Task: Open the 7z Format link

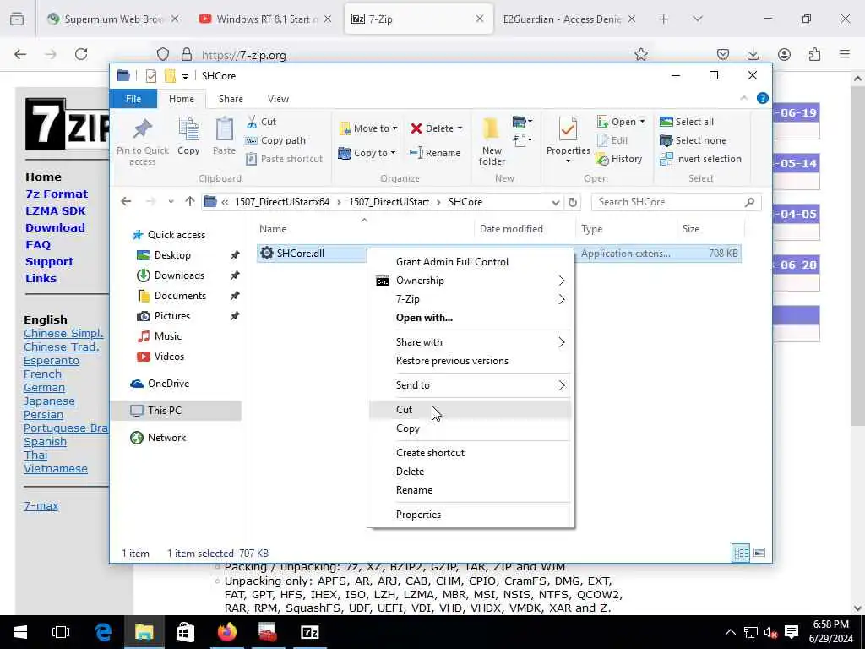Action: 57,194
